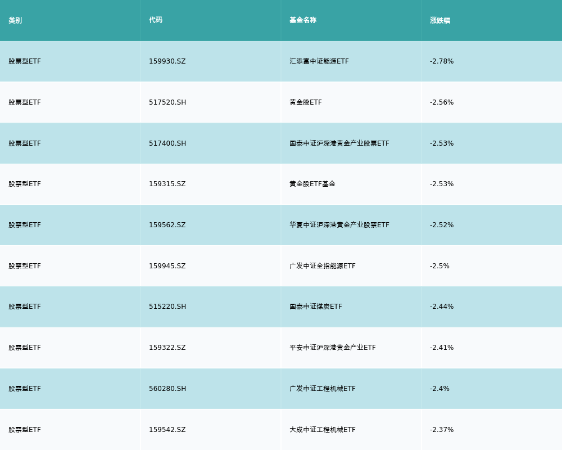Click the -2.37% change value
This screenshot has width=562, height=450.
(x=442, y=430)
